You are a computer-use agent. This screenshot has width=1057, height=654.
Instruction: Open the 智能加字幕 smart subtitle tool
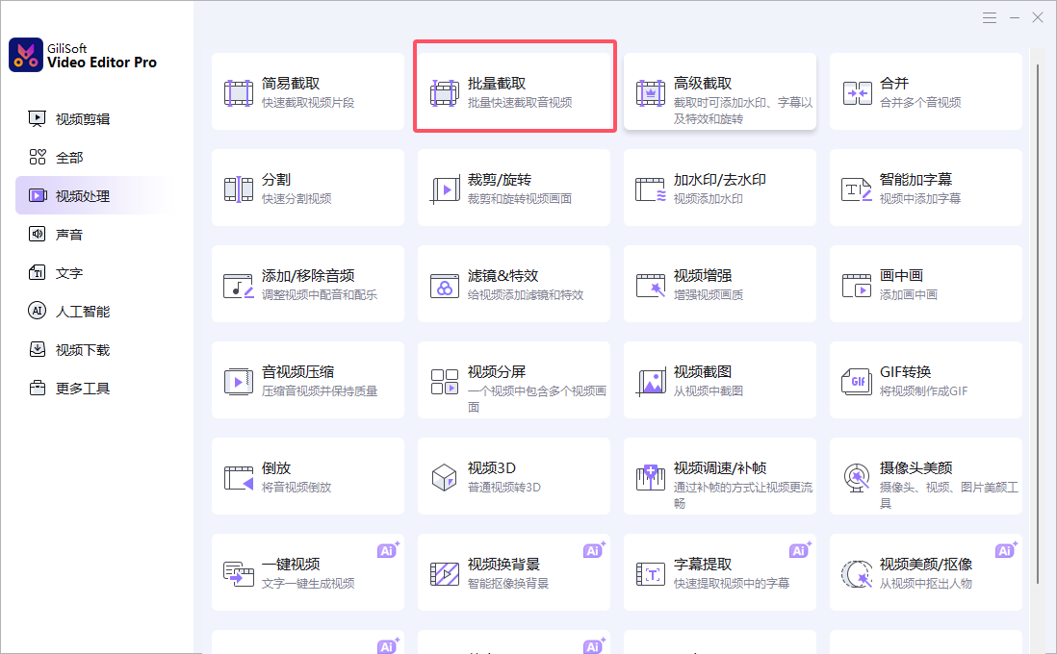coord(925,188)
